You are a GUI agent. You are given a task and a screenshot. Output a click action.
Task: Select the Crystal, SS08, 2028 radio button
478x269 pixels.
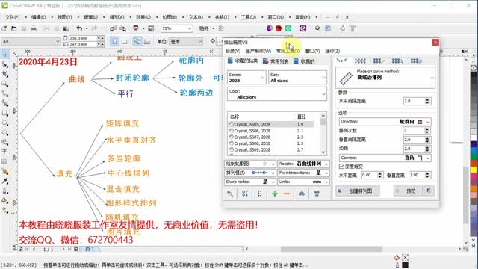[x=232, y=143]
